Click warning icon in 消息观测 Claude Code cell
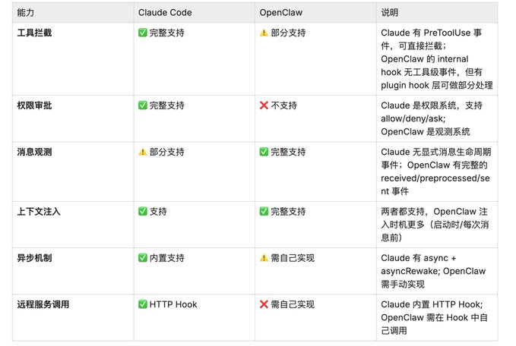 tap(143, 152)
